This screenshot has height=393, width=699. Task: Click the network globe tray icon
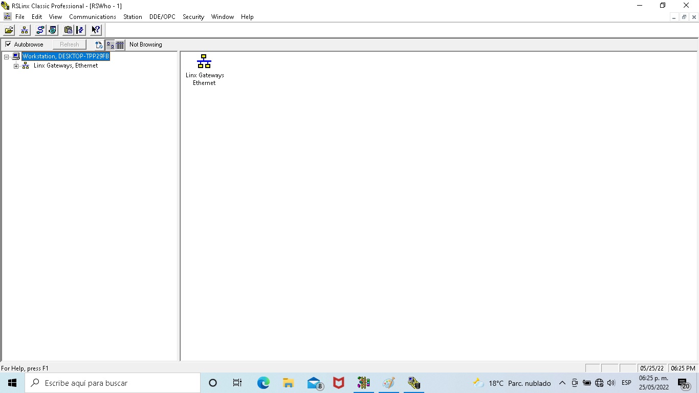pos(599,383)
